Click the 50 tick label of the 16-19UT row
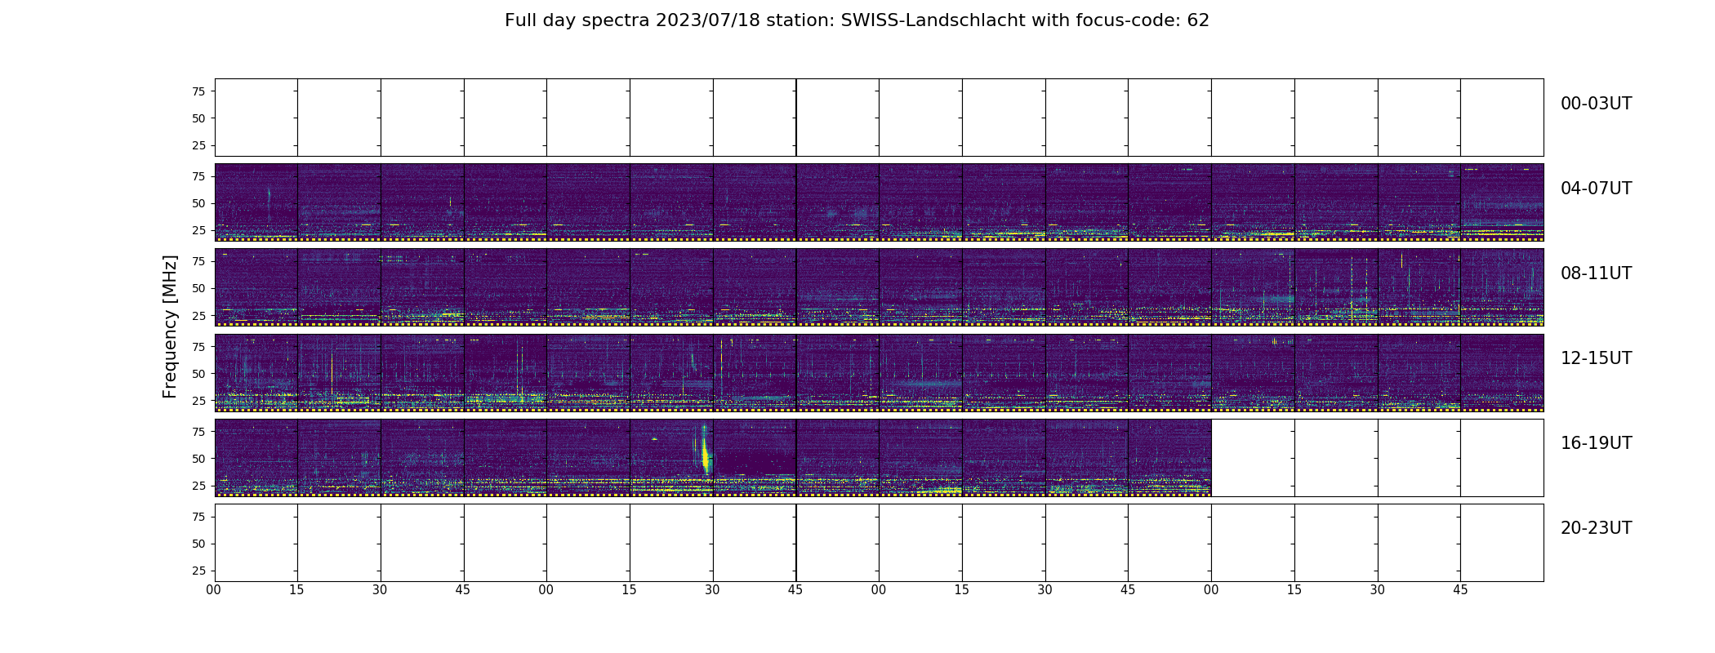Image resolution: width=1715 pixels, height=653 pixels. (x=198, y=459)
